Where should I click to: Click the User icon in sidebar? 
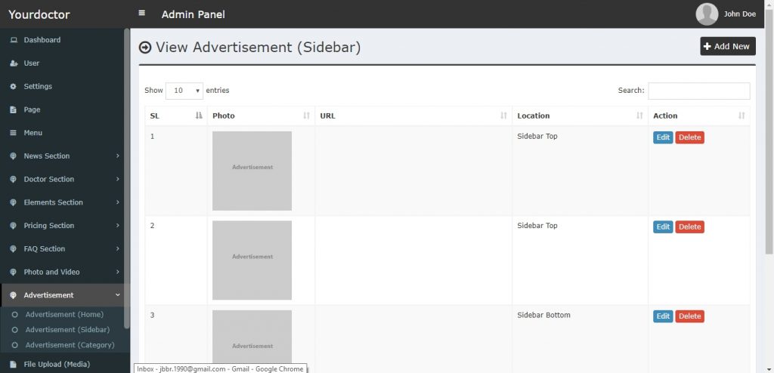pos(14,63)
